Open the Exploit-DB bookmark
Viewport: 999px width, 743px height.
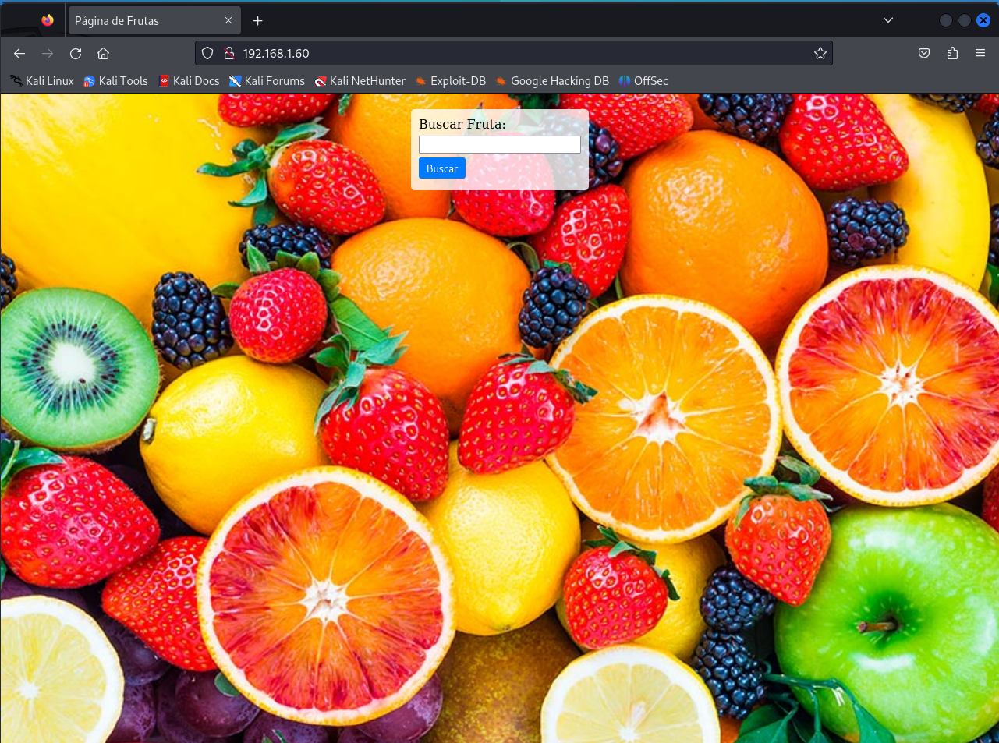click(451, 81)
